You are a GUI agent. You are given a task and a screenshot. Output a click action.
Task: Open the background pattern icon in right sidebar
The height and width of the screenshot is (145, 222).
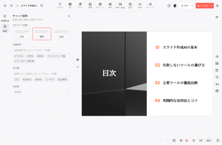tap(217, 64)
